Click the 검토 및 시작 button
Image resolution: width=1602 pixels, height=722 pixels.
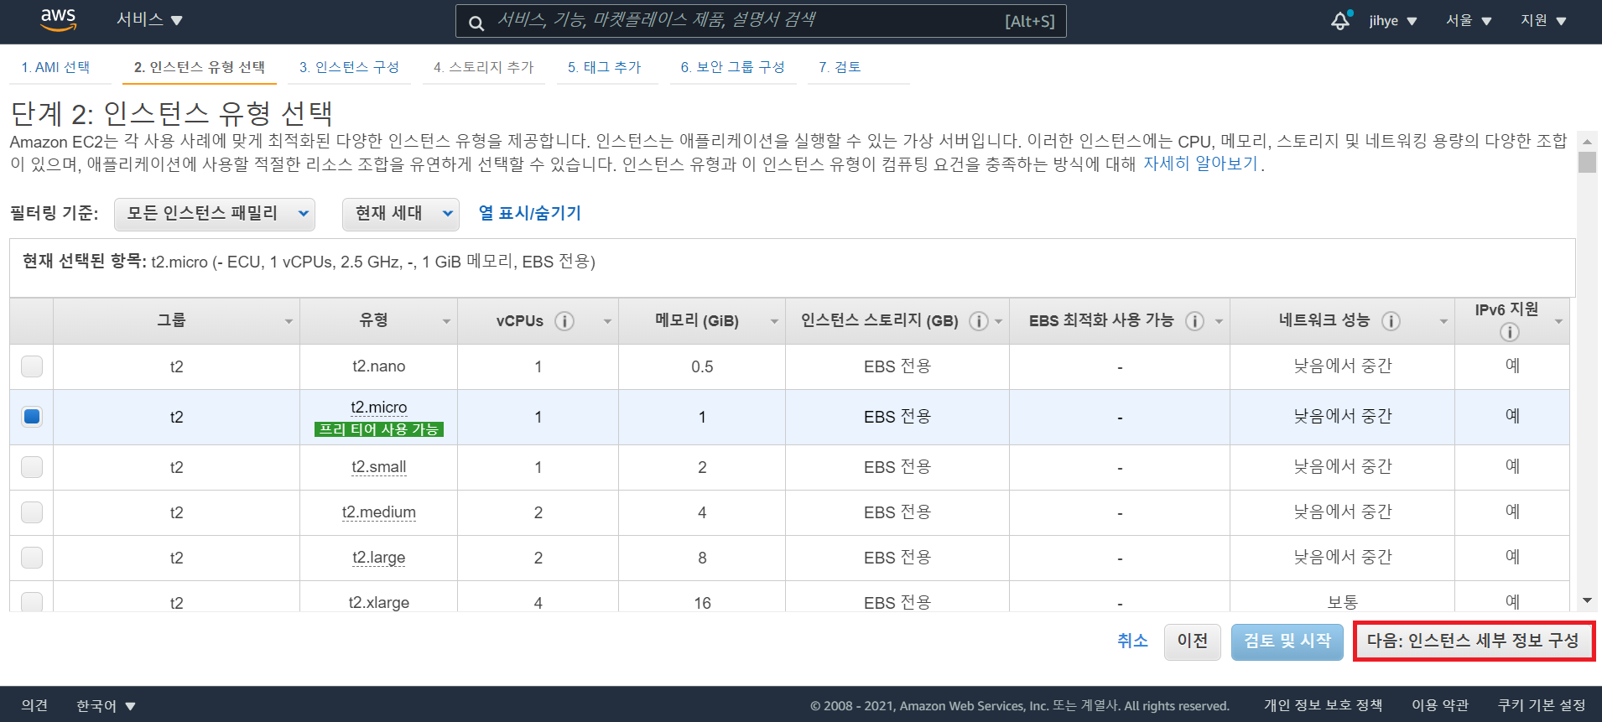[1287, 641]
